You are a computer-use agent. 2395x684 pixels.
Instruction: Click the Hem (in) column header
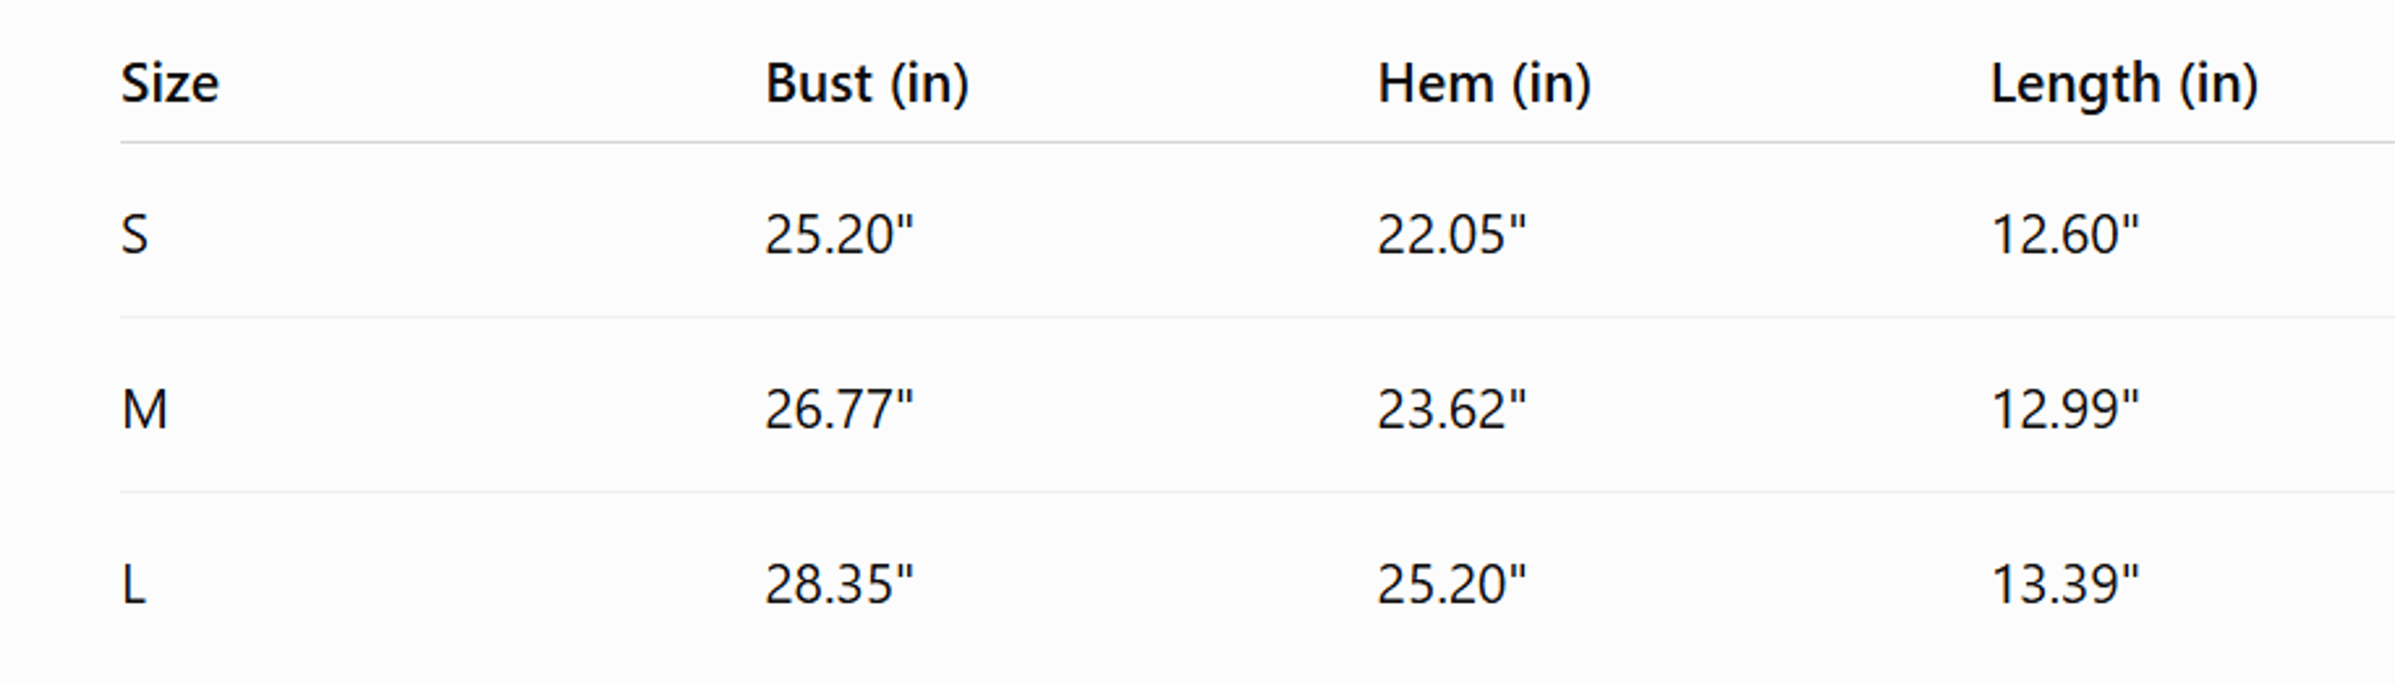(x=1484, y=83)
